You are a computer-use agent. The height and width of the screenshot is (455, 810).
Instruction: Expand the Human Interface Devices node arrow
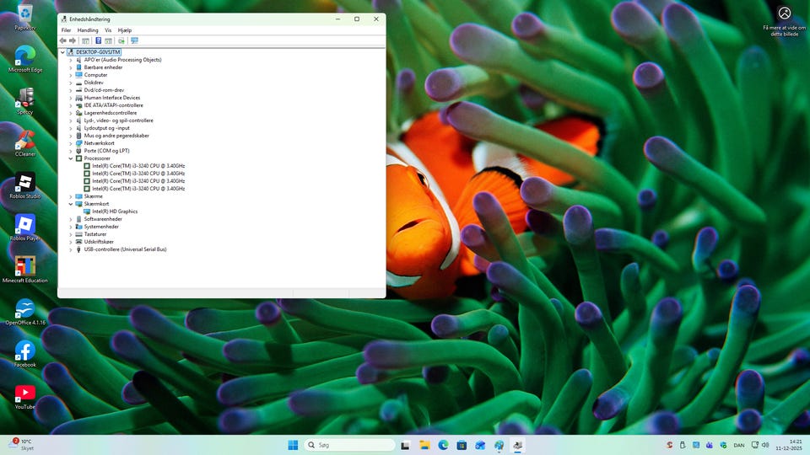pyautogui.click(x=71, y=98)
